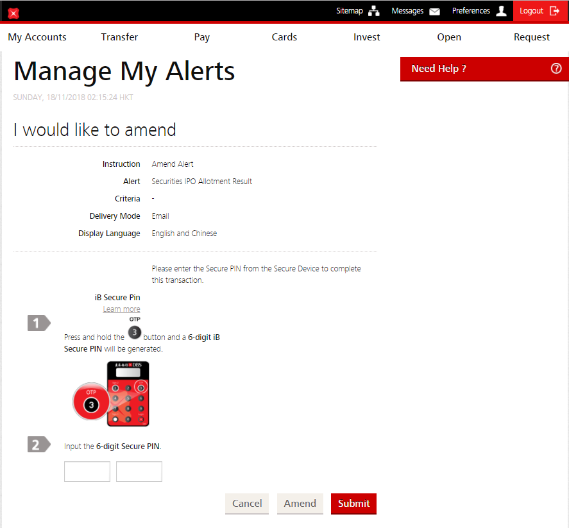The image size is (569, 528).
Task: Open the Transfer menu
Action: (119, 37)
